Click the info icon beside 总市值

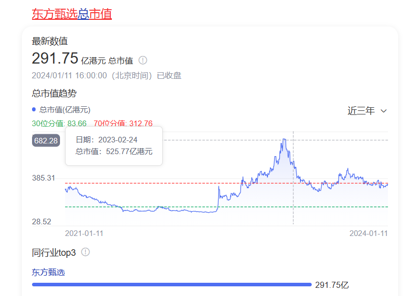[x=143, y=61]
